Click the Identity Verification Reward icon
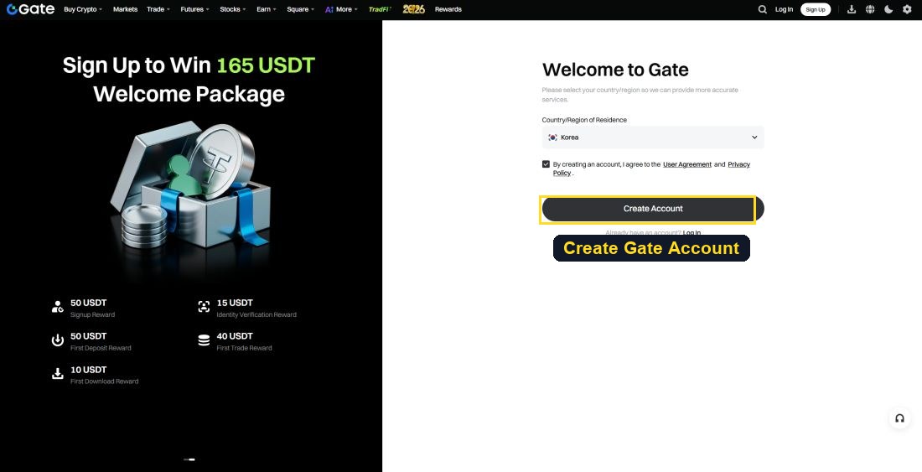 pos(204,307)
